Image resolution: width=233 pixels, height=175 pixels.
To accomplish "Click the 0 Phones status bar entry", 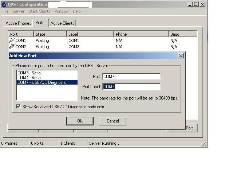I will tap(15, 143).
